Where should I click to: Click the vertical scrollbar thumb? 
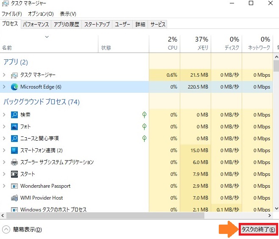(276, 66)
